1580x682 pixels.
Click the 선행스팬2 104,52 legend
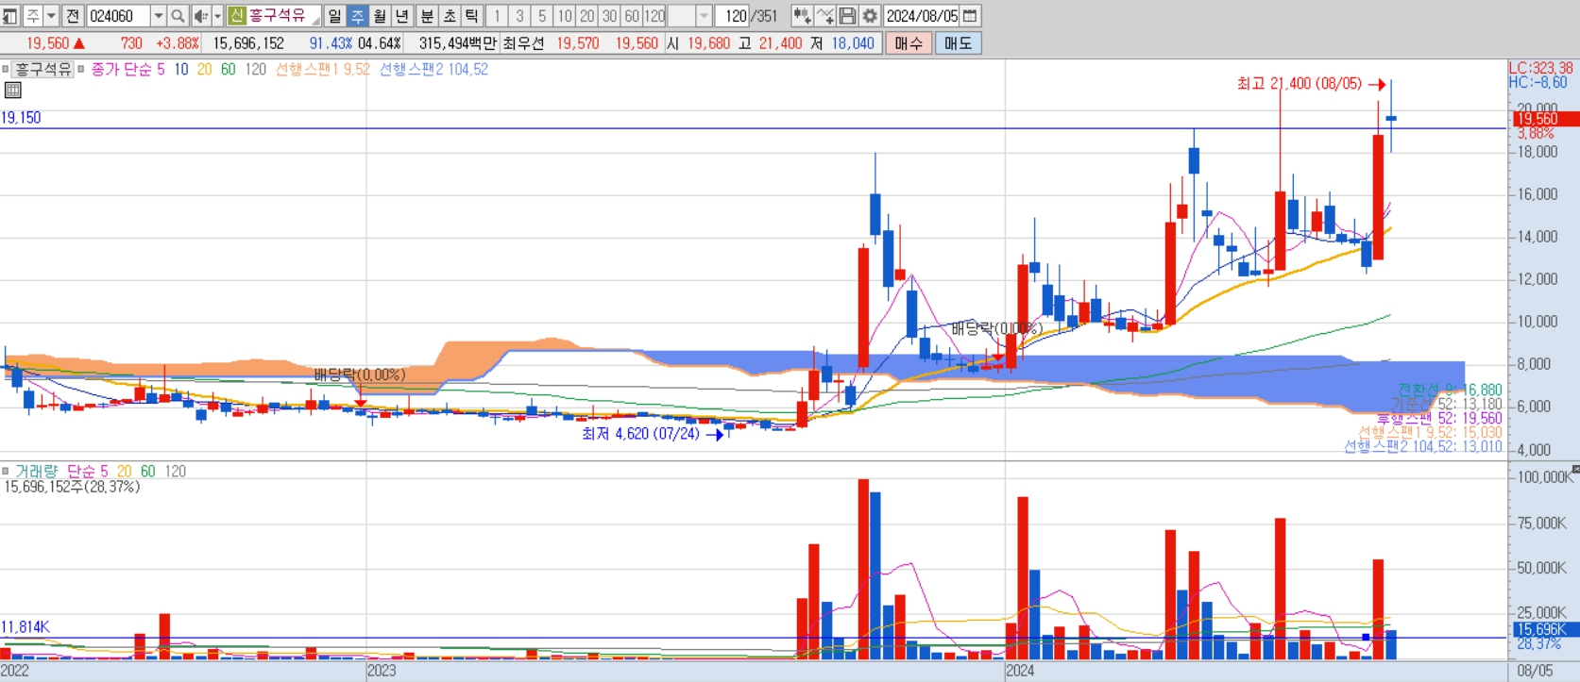(433, 69)
